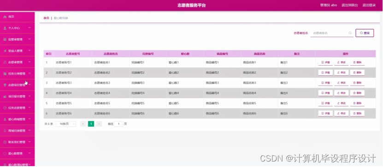The width and height of the screenshot is (383, 167).
Task: Expand the 志愿项目管理 sidebar chevron
Action: (29, 85)
